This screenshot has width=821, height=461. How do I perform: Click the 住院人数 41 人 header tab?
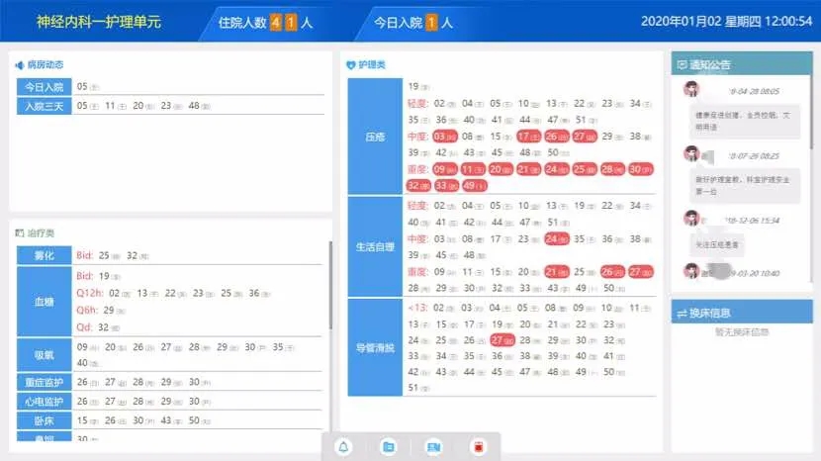pyautogui.click(x=265, y=23)
